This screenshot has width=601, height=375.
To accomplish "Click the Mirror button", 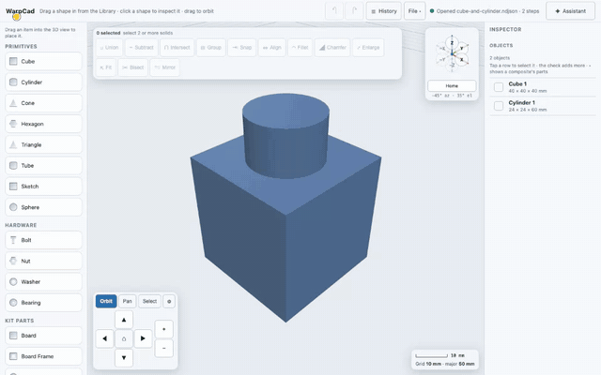I will pos(165,67).
